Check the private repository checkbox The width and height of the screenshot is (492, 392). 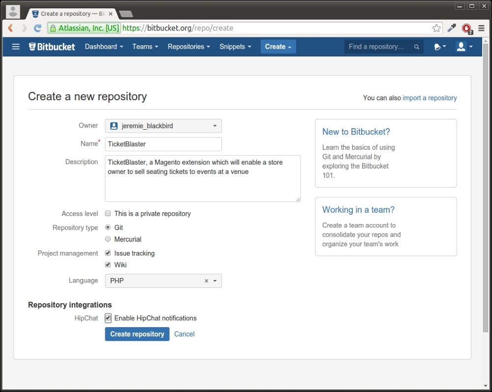107,213
